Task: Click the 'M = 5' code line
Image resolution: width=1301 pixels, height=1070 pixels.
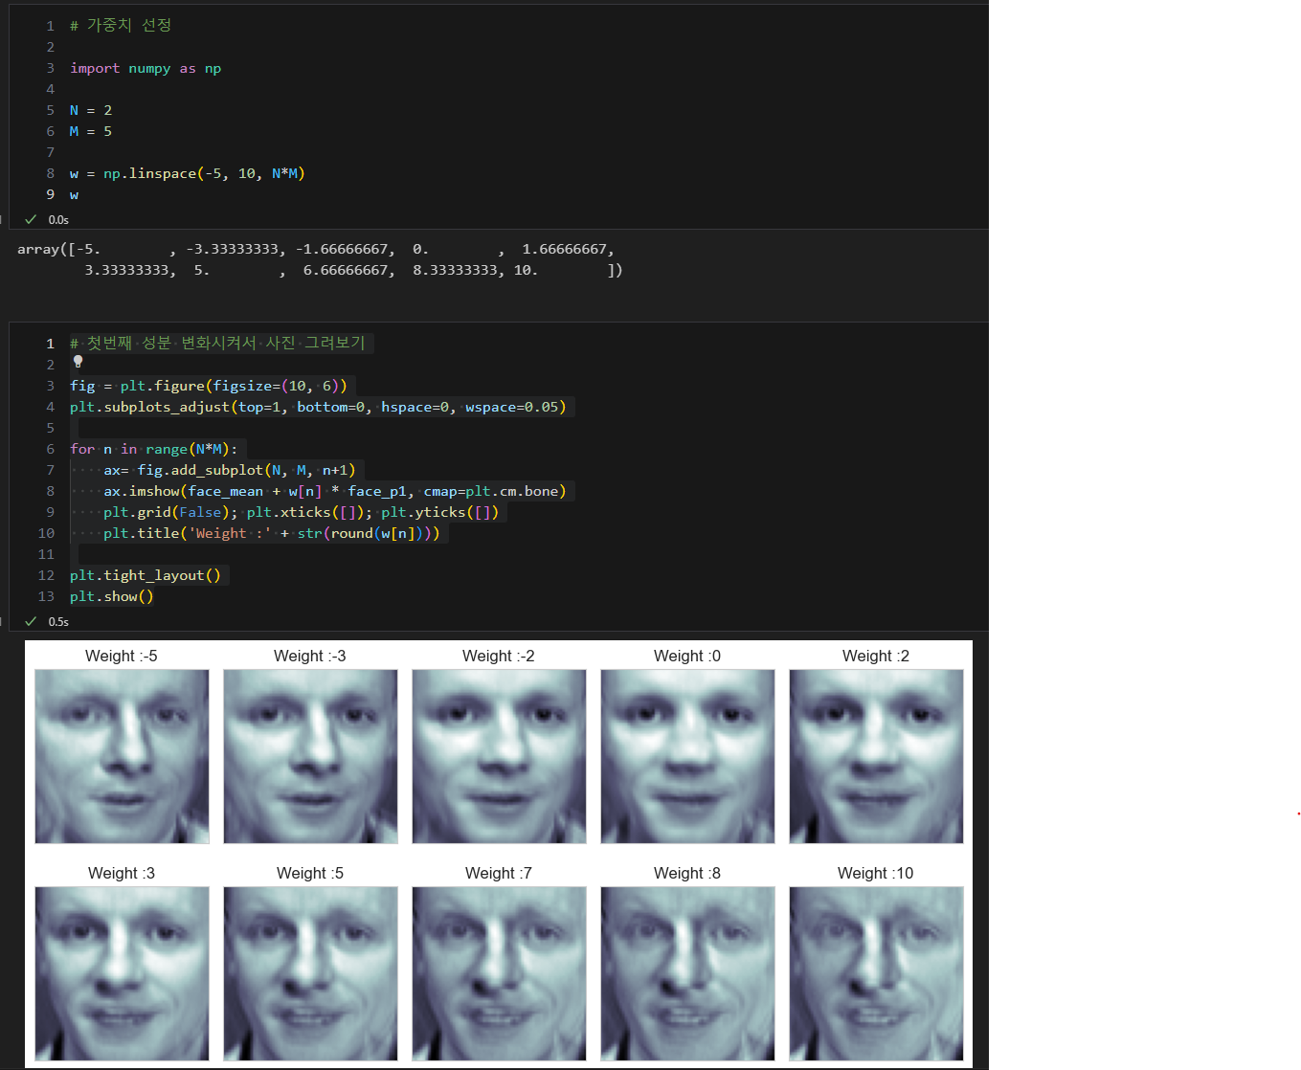Action: [91, 131]
